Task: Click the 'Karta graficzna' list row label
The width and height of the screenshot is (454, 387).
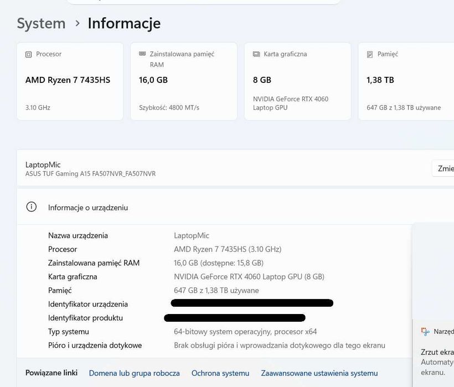Action: tap(73, 276)
